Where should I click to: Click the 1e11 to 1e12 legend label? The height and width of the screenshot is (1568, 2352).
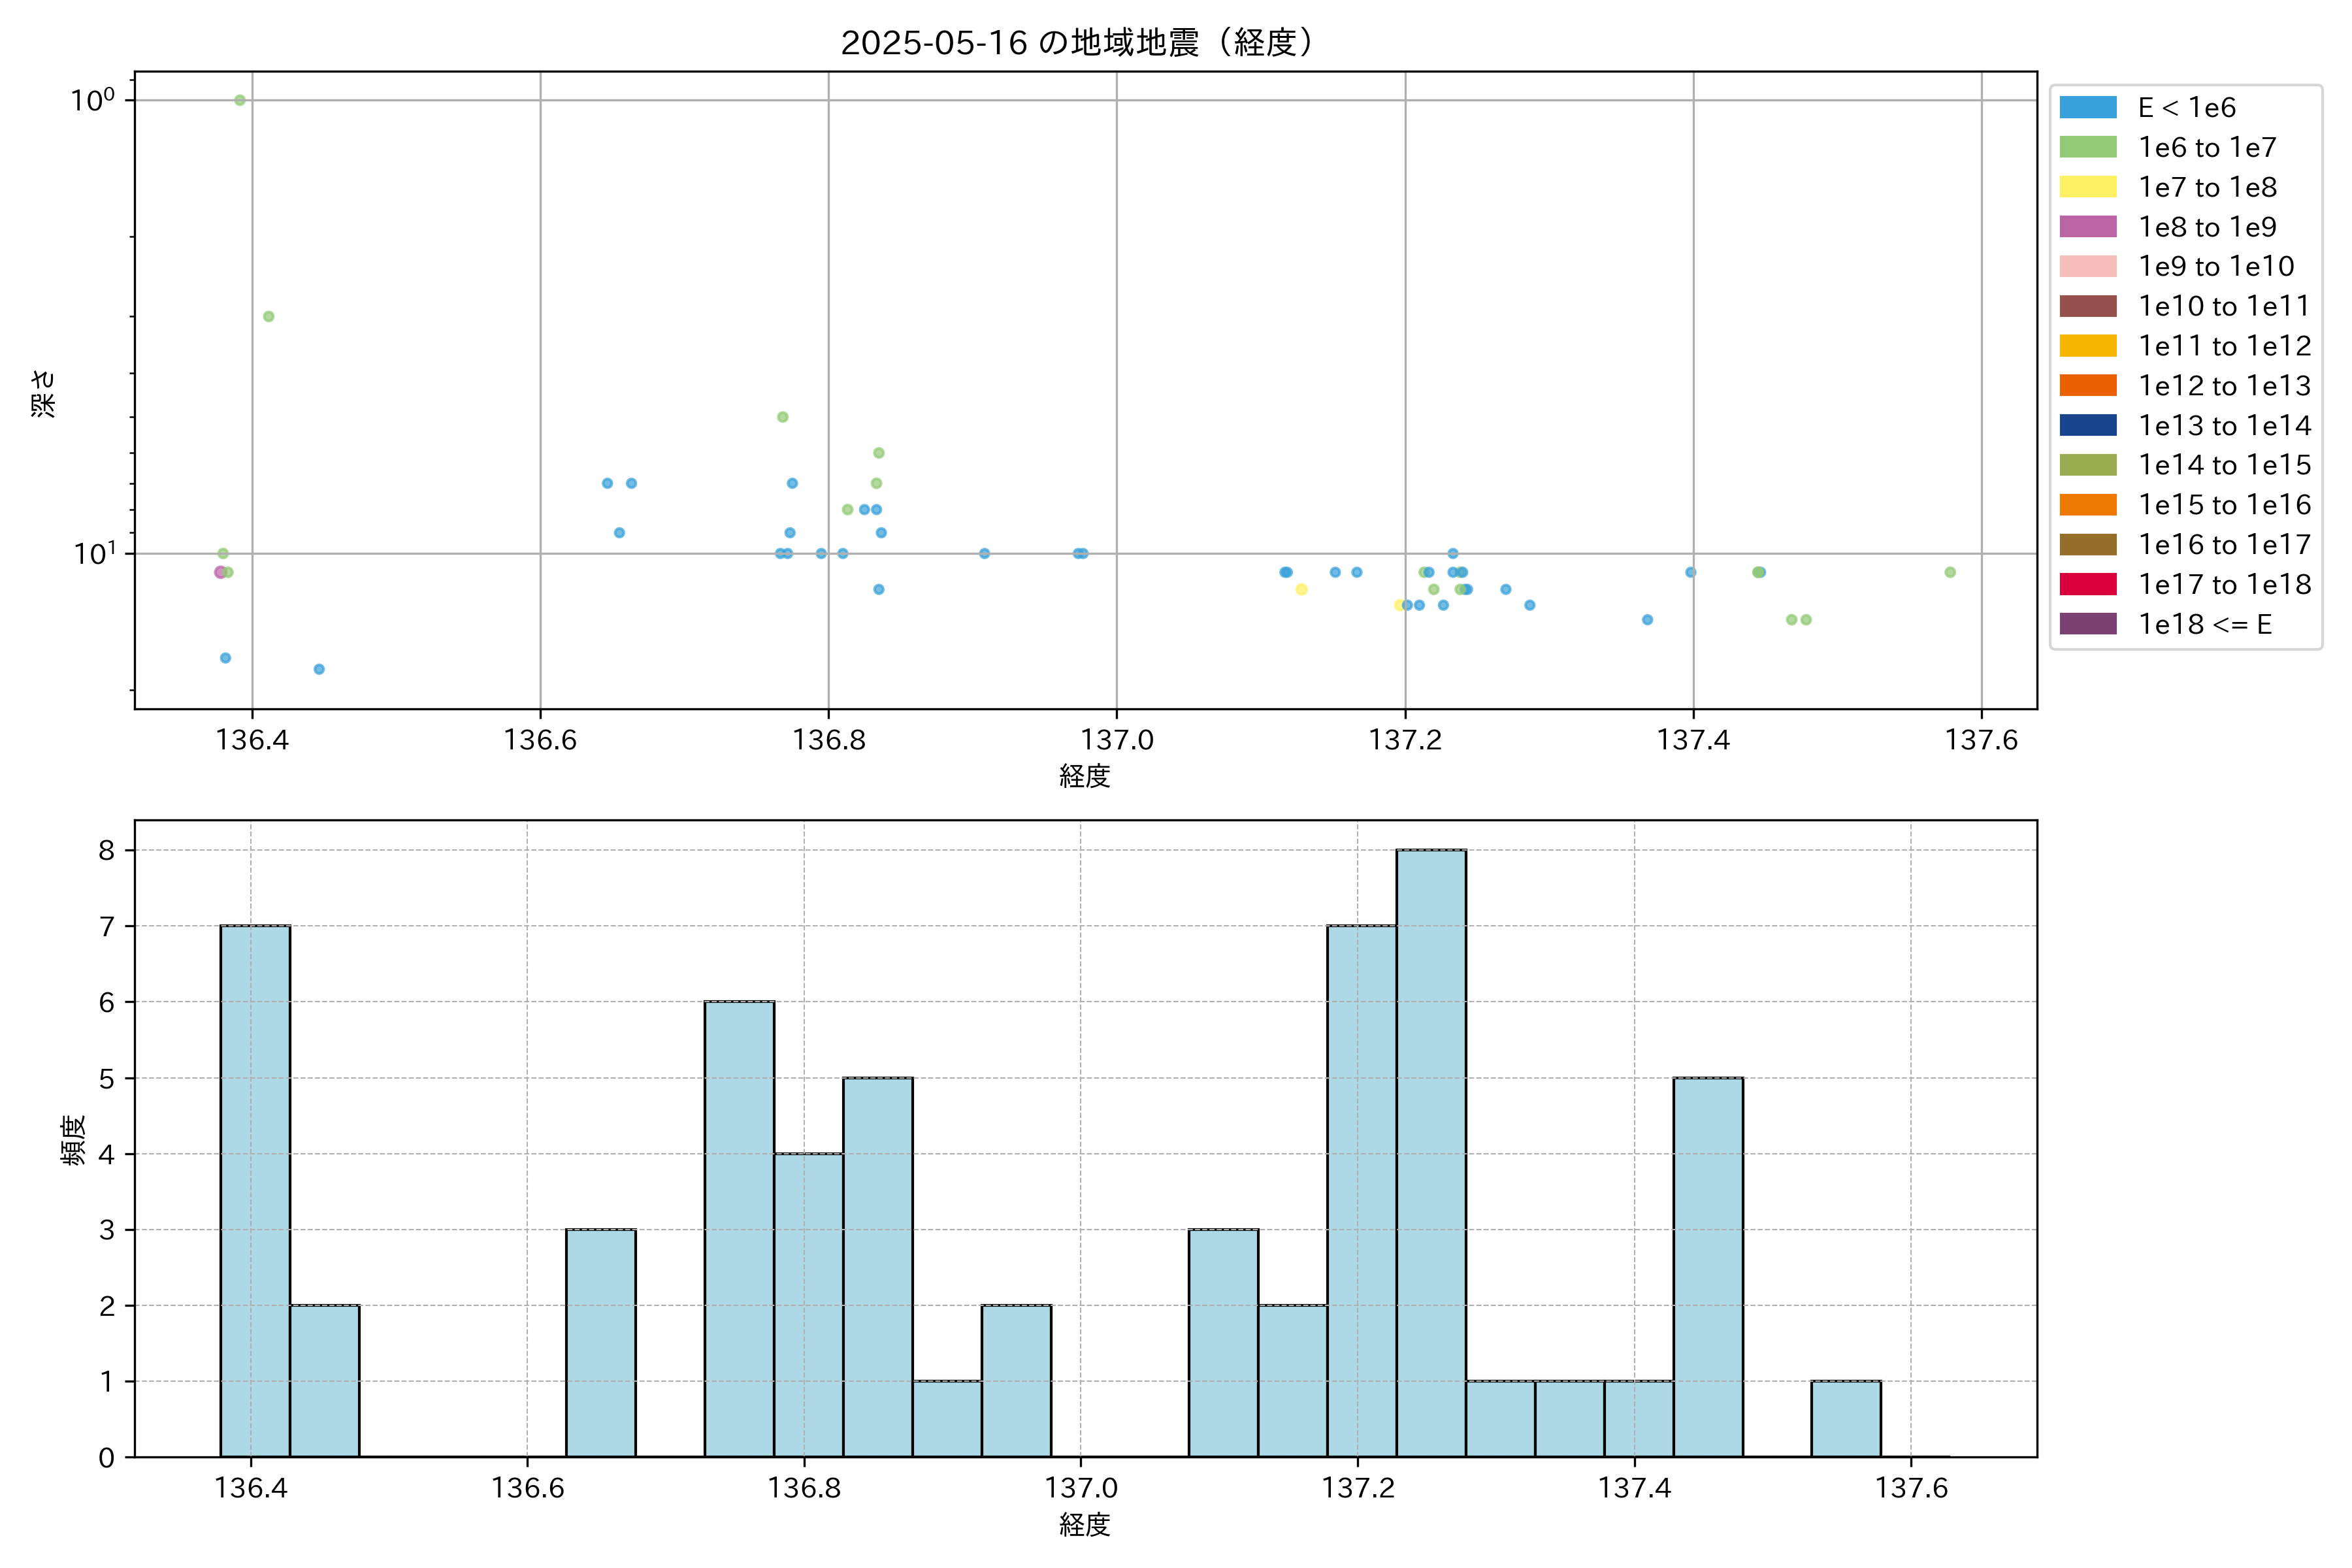coord(2224,346)
